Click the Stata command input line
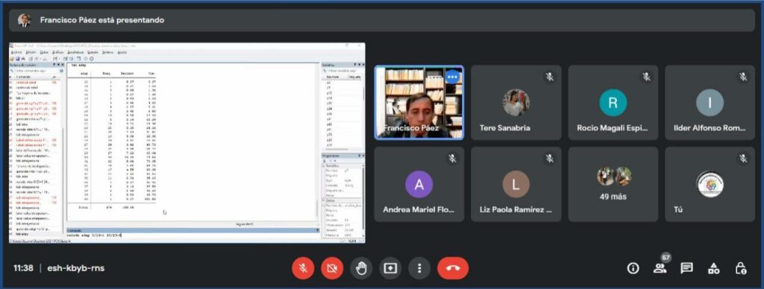Viewport: 764px width, 289px height. pos(192,235)
